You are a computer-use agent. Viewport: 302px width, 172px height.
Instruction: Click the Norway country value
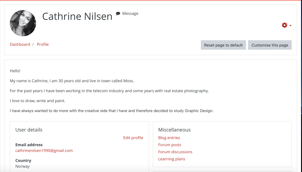tap(22, 166)
